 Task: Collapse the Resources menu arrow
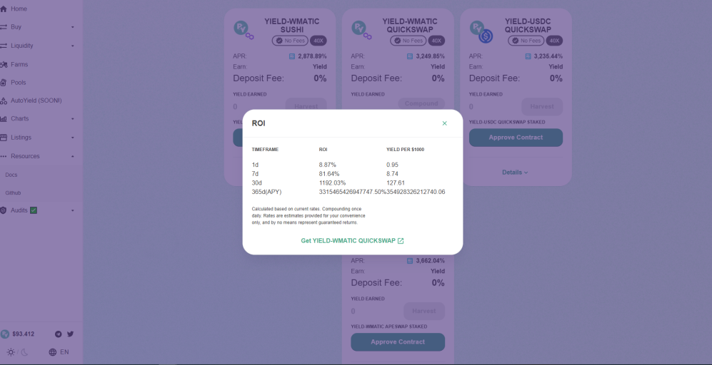click(73, 156)
